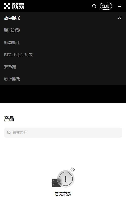Image resolution: width=126 pixels, height=220 pixels.
Task: Focus the 搜索币种 search field
Action: pyautogui.click(x=63, y=133)
